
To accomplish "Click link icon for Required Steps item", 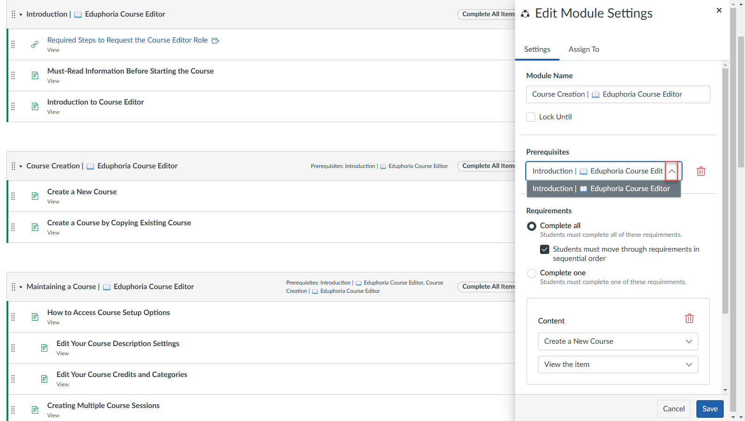I will pyautogui.click(x=35, y=44).
